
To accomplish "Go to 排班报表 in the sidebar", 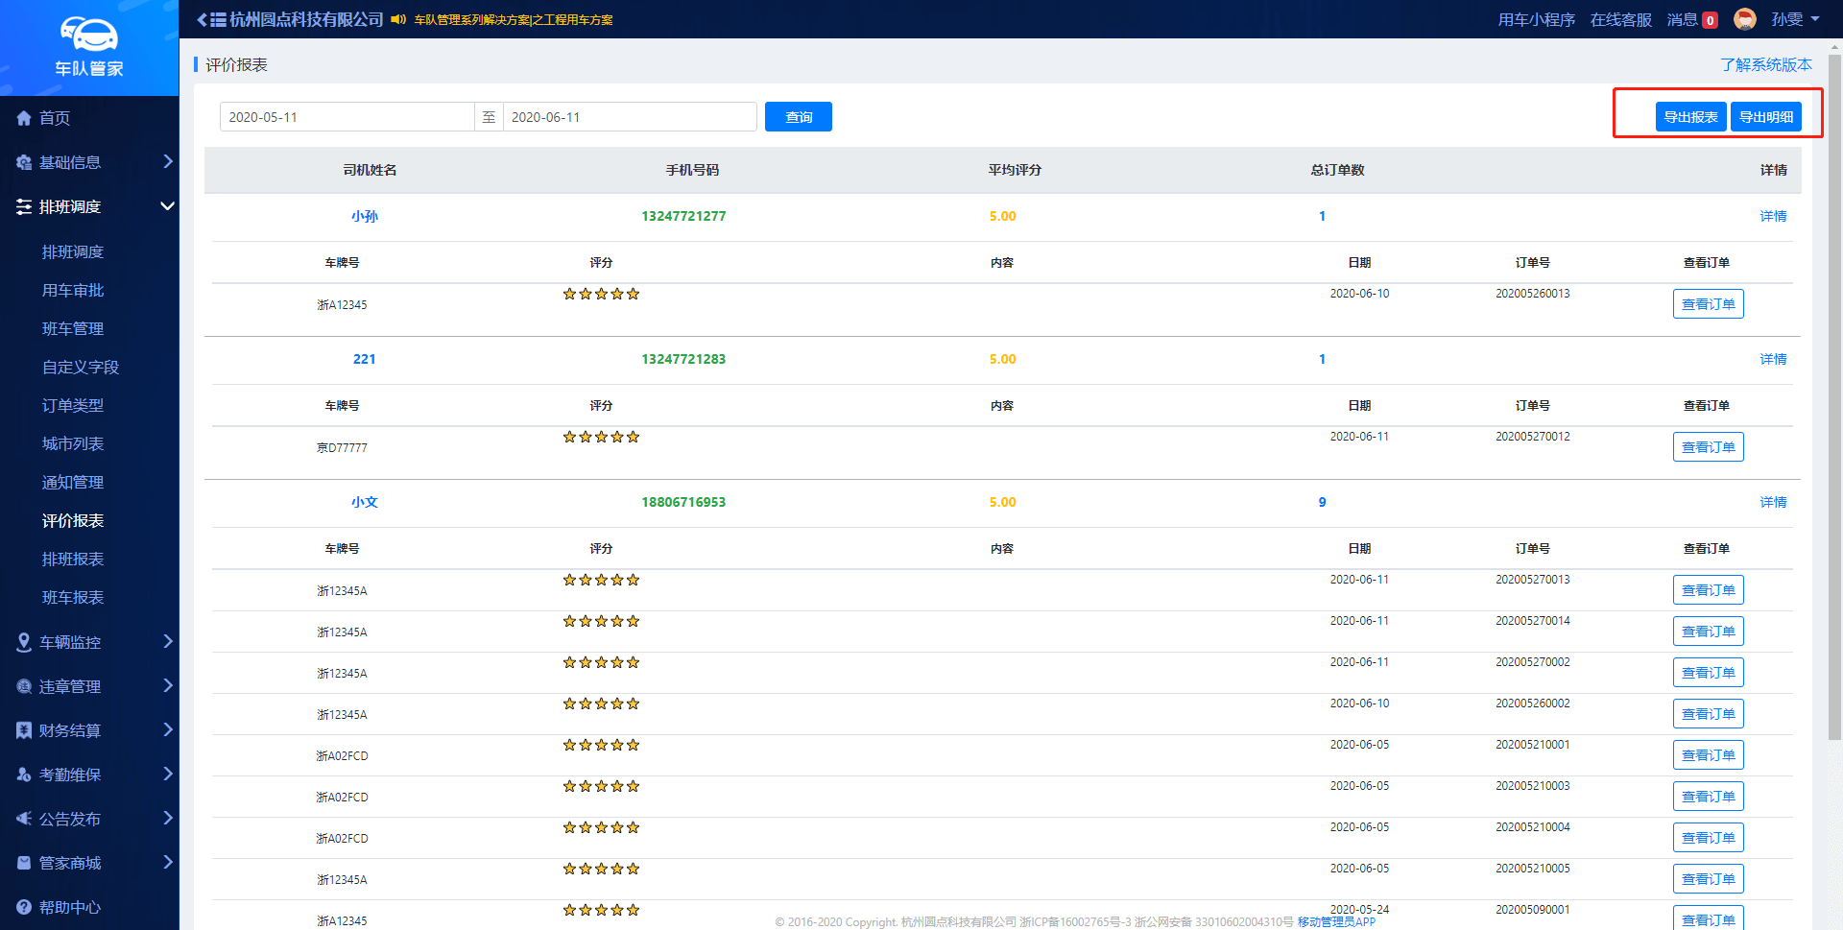I will pos(73,559).
